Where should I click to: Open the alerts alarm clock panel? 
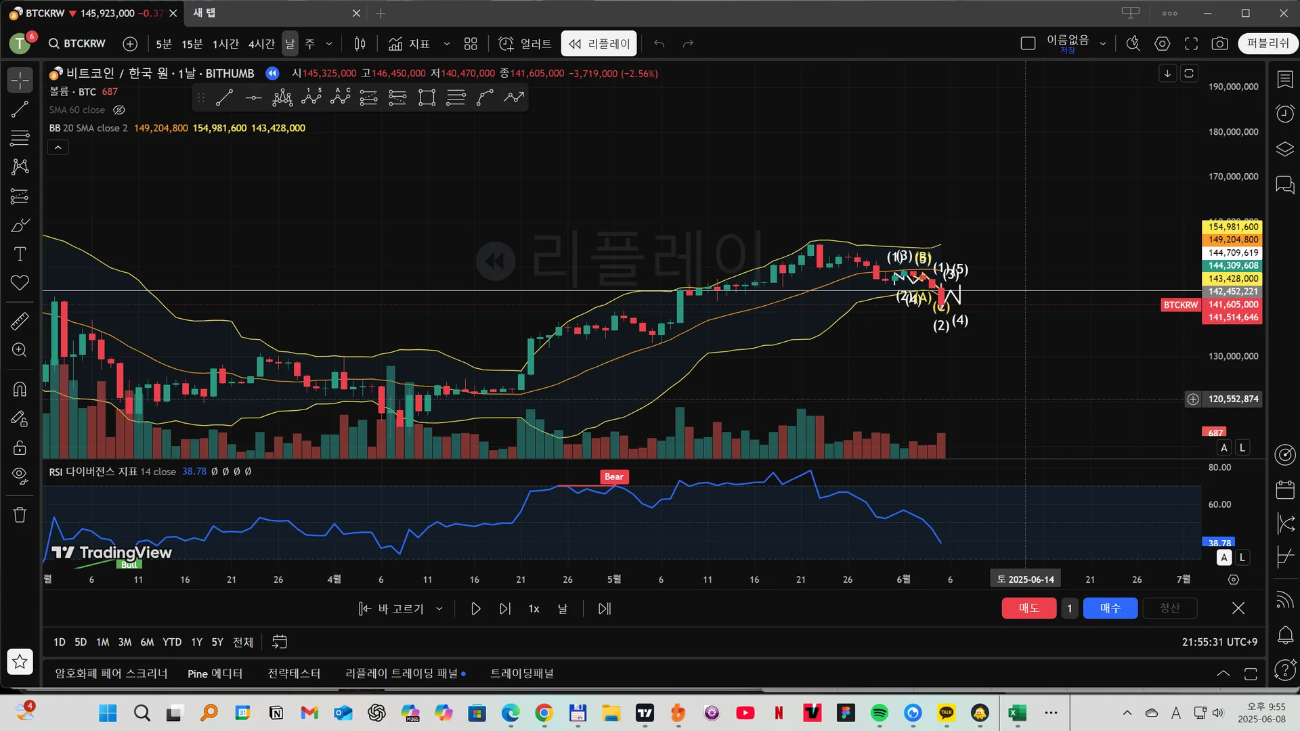point(1284,113)
